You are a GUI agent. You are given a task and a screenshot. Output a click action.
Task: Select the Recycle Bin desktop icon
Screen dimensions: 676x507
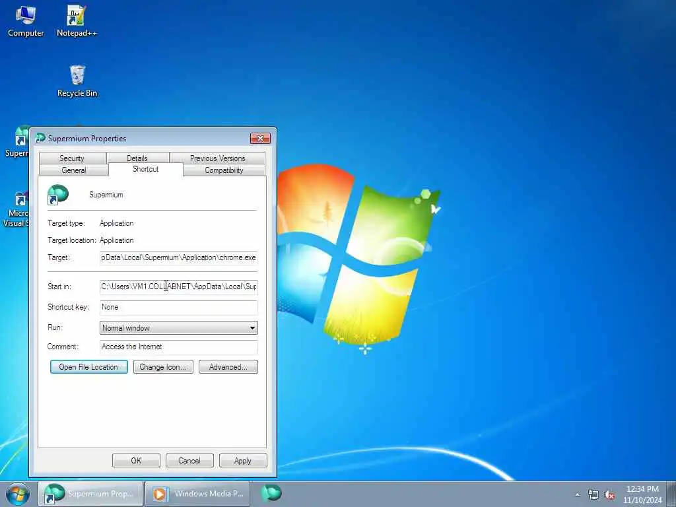(x=77, y=81)
